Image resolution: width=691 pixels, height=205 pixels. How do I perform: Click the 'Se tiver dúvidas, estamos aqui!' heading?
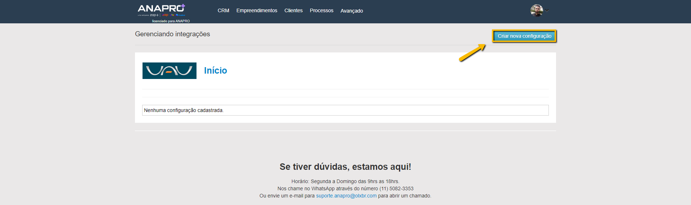tap(345, 167)
